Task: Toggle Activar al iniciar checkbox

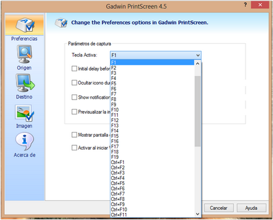Action: click(74, 148)
